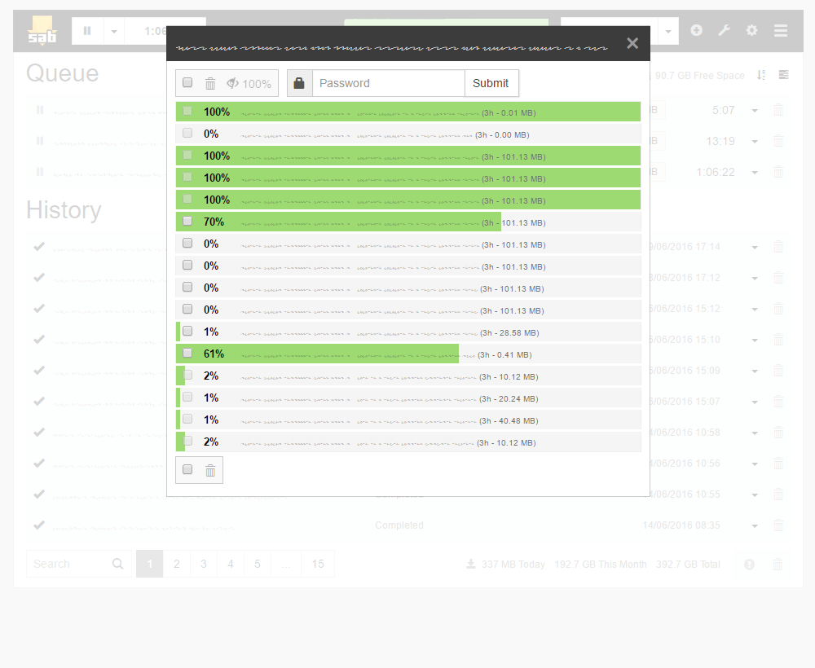Check the bottom select-all checkbox
The width and height of the screenshot is (815, 668).
187,469
